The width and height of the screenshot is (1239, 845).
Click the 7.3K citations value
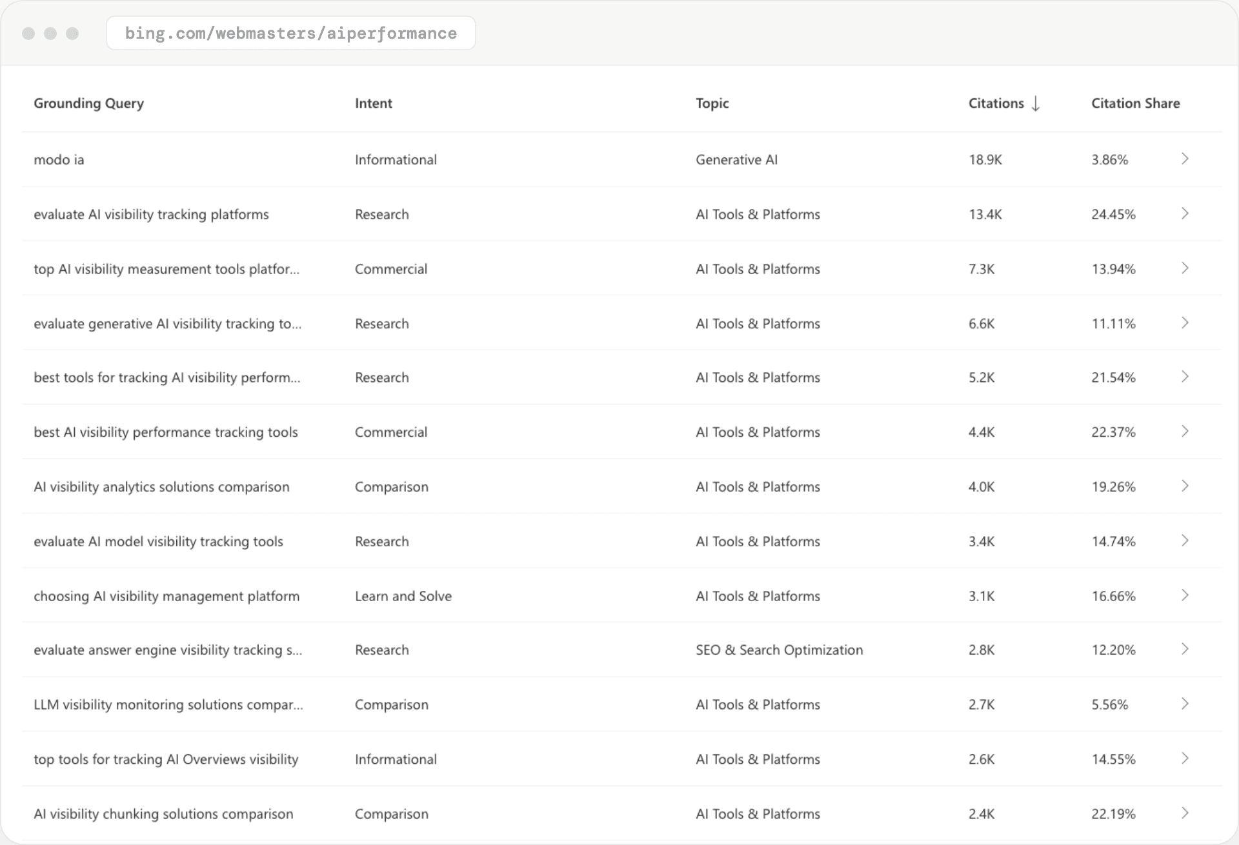tap(982, 269)
